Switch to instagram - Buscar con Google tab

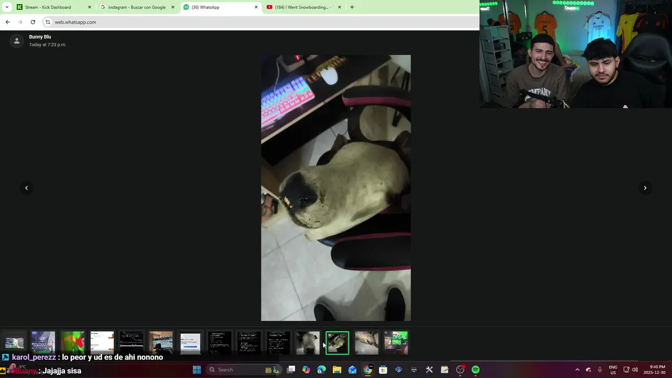coord(136,7)
